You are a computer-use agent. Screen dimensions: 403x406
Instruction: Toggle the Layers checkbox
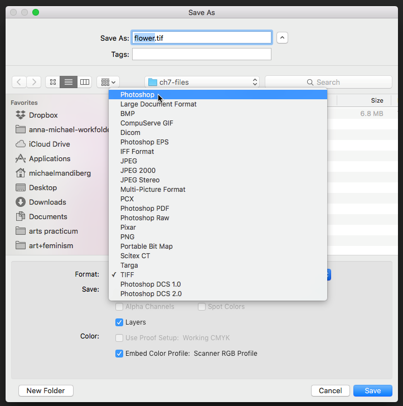coord(119,322)
